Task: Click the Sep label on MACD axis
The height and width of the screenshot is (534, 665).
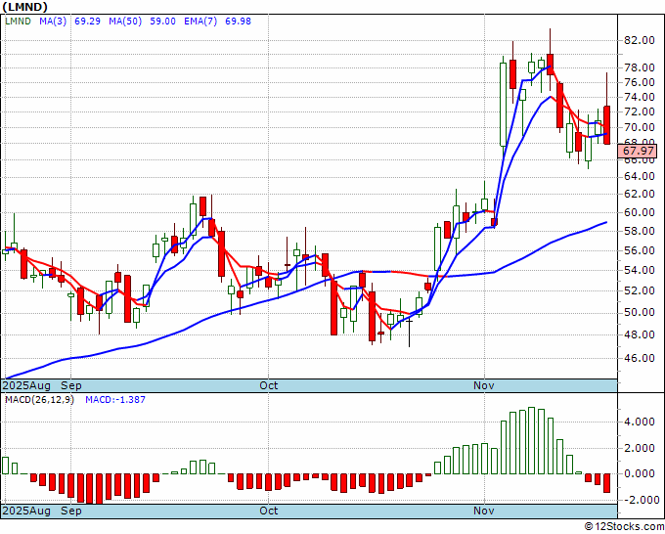Action: [x=70, y=511]
